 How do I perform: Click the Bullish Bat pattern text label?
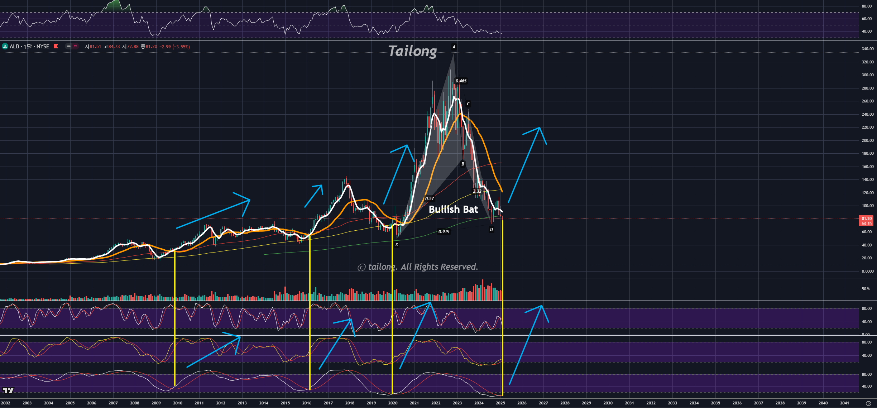tap(453, 209)
